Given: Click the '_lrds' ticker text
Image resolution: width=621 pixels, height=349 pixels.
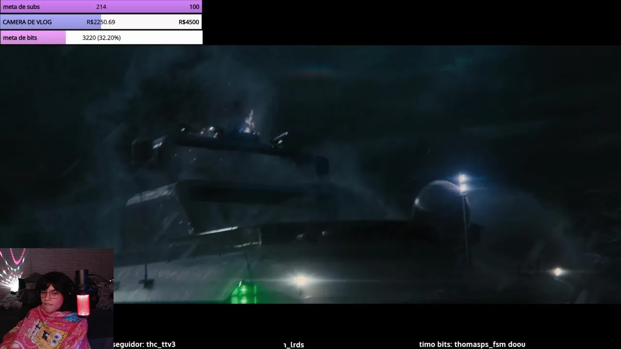Looking at the screenshot, I should point(294,345).
